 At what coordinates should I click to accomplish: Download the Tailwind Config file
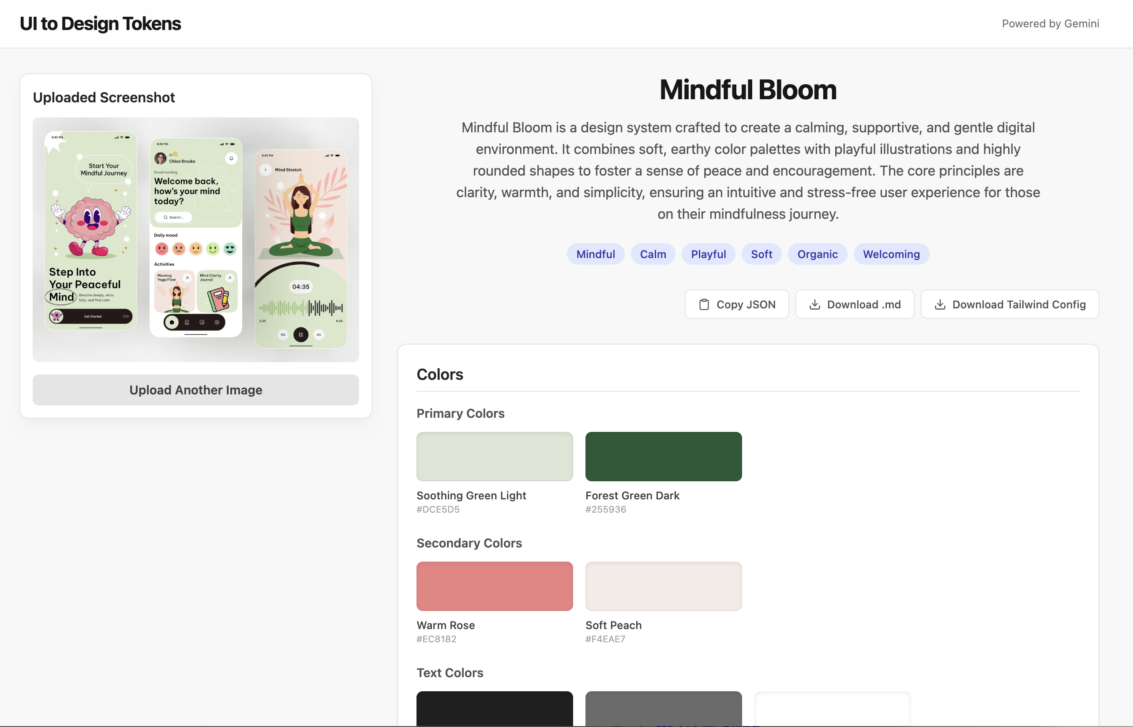tap(1009, 304)
